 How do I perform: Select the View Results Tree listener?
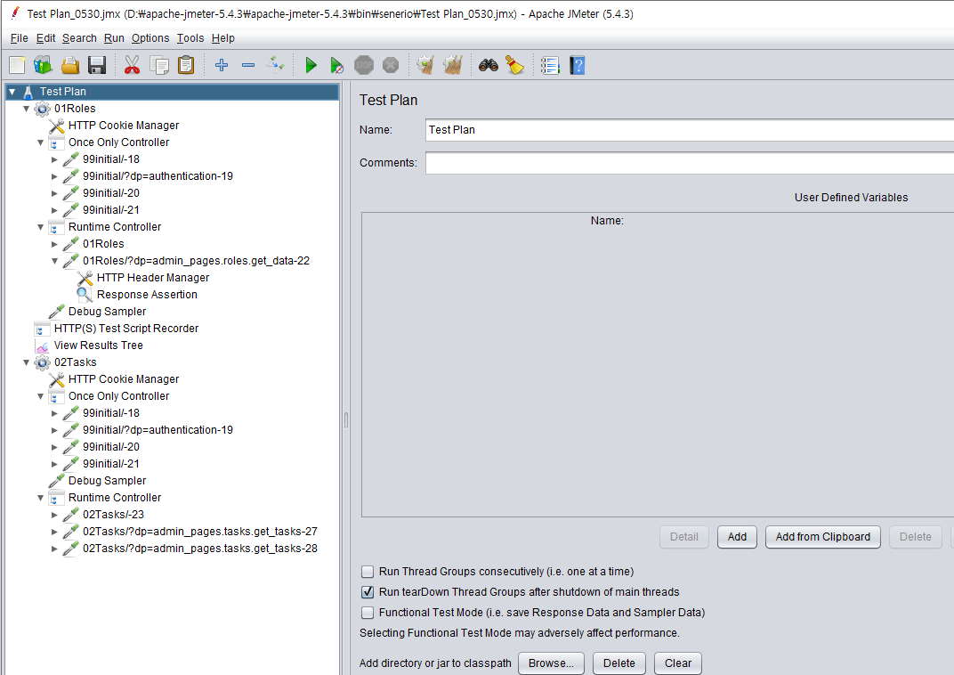98,346
